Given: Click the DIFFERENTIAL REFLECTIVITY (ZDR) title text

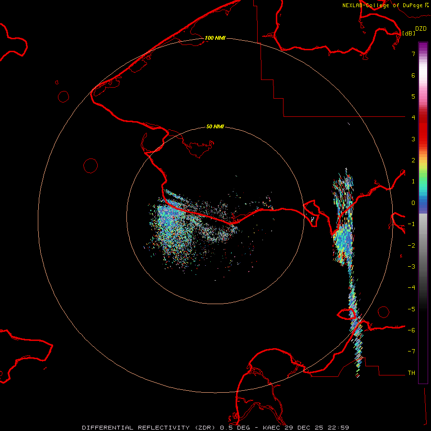Looking at the screenshot, I should pos(148,428).
